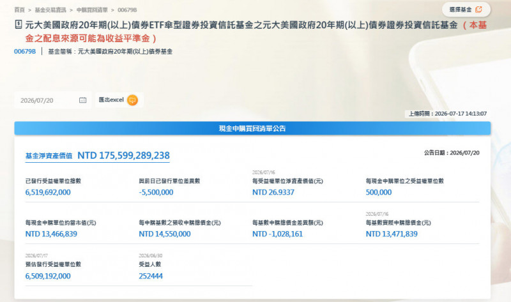Click the small date 2026/07/17 above 預估發行
This screenshot has width=511, height=302.
pos(36,256)
